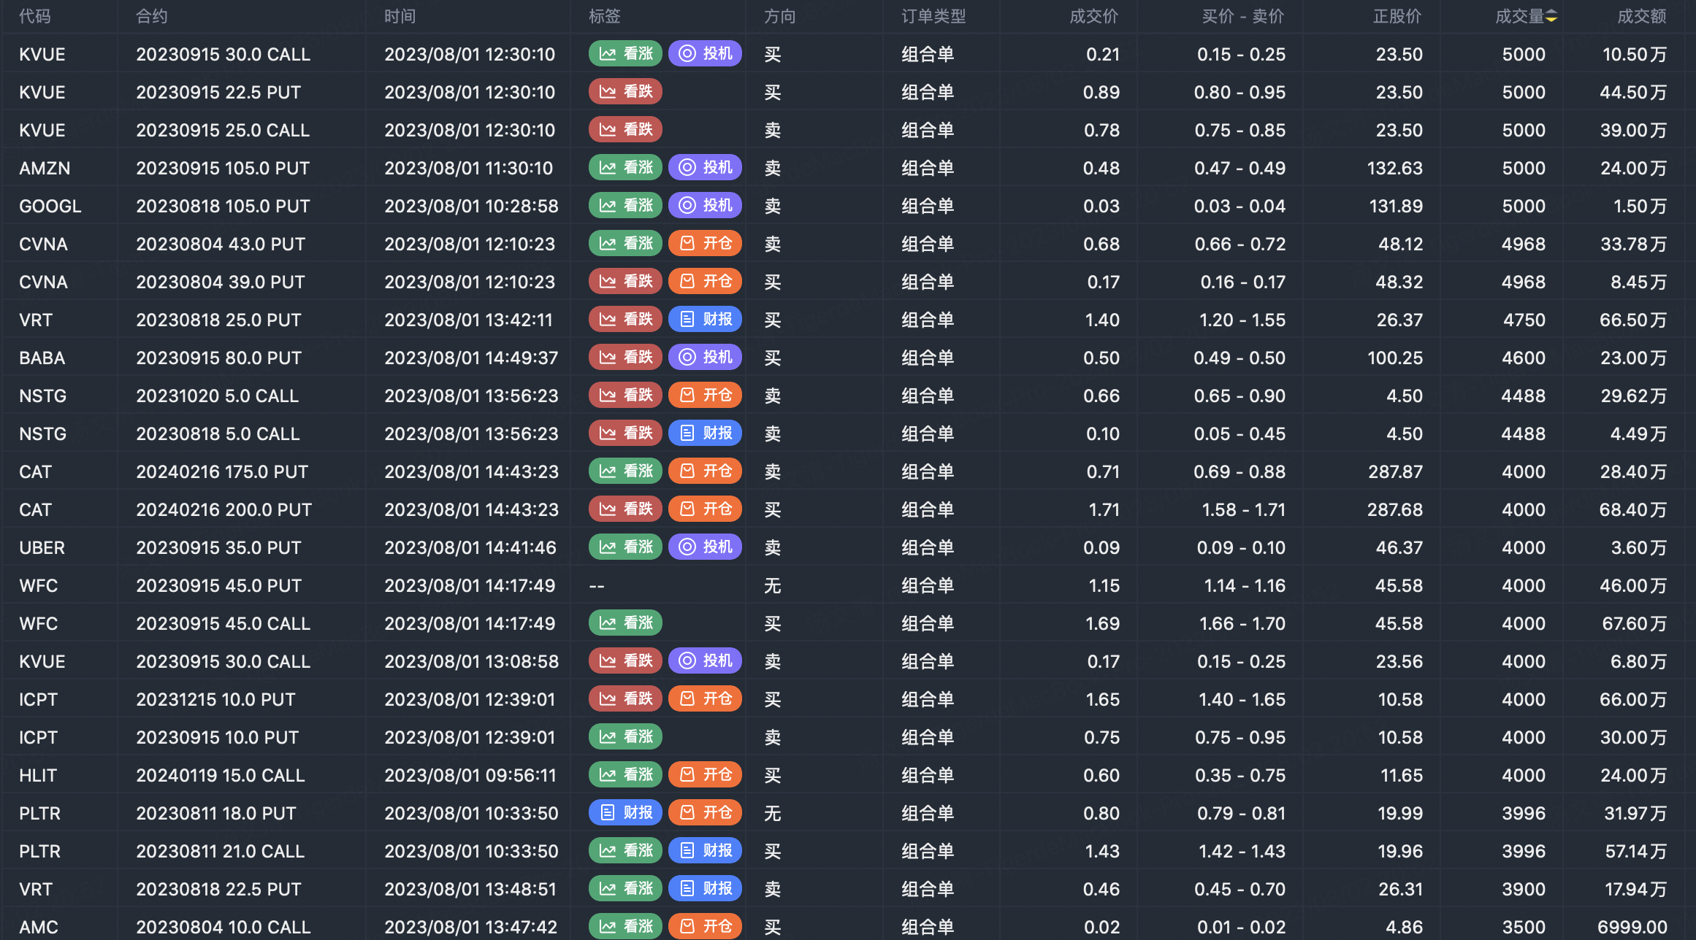Image resolution: width=1696 pixels, height=940 pixels.
Task: Click the volume 4750 cell
Action: (1524, 320)
